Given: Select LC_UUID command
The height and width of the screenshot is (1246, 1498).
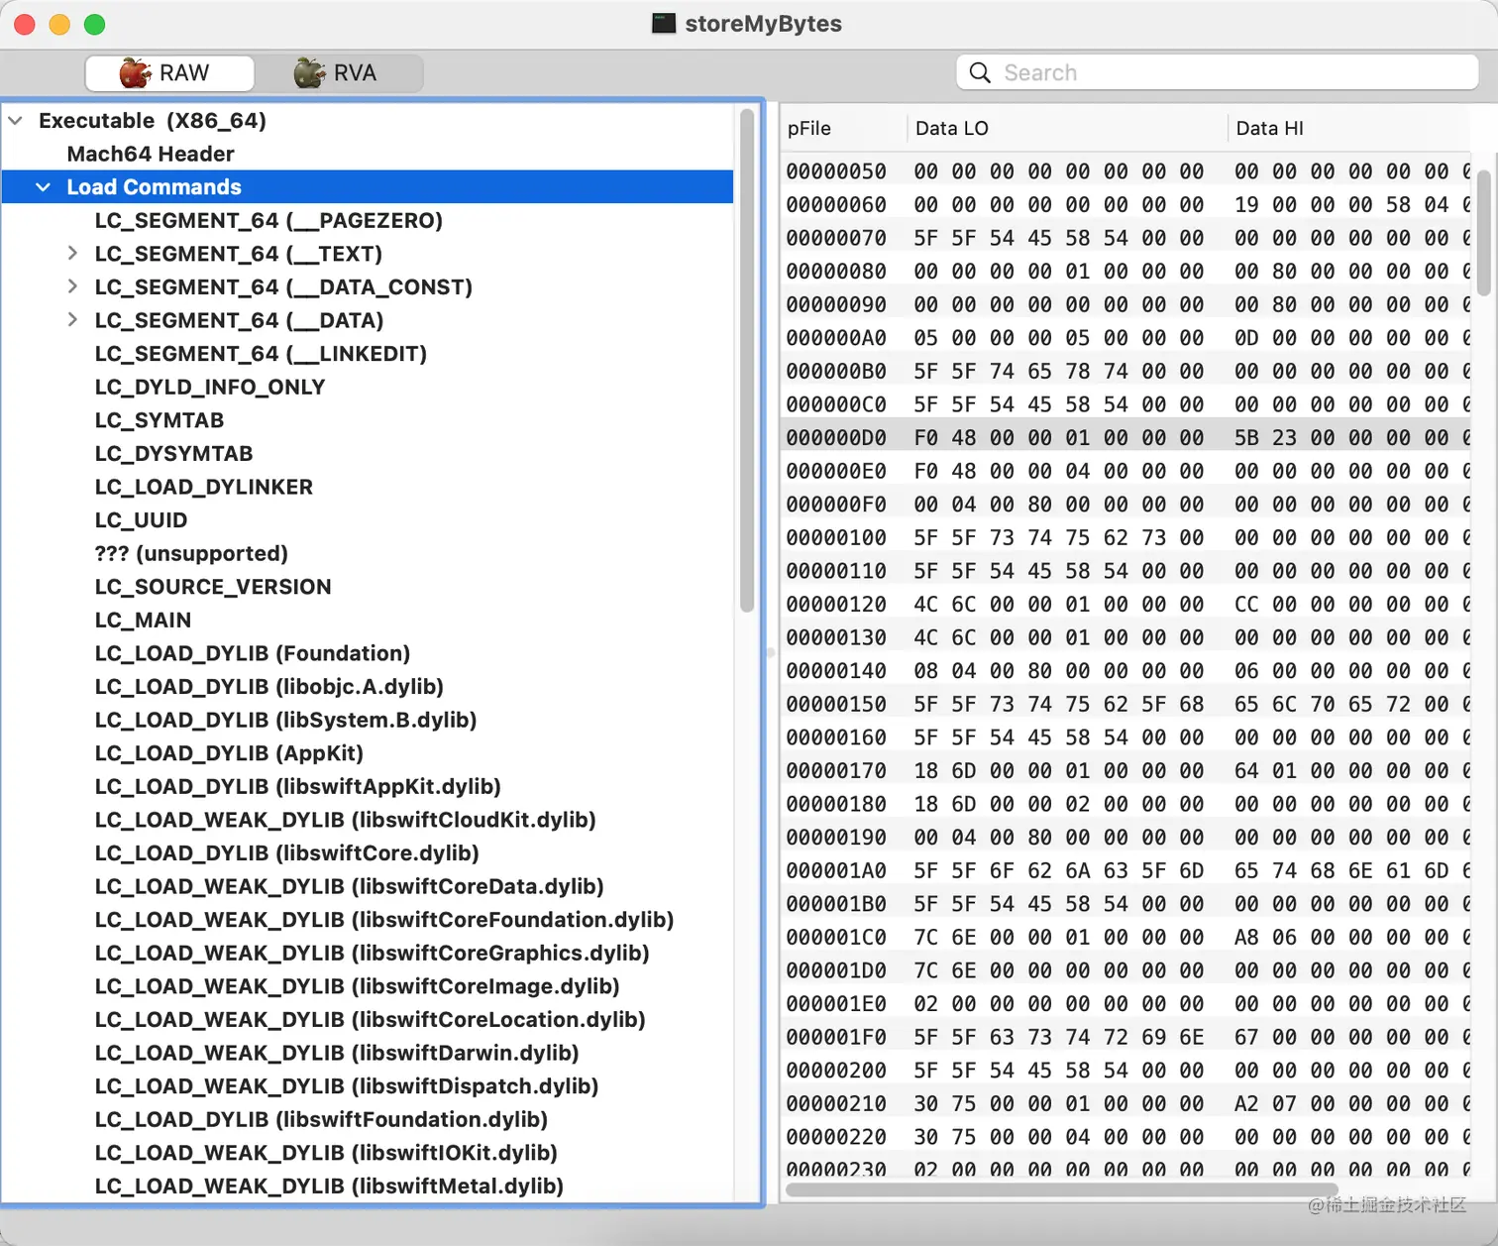Looking at the screenshot, I should point(141,520).
